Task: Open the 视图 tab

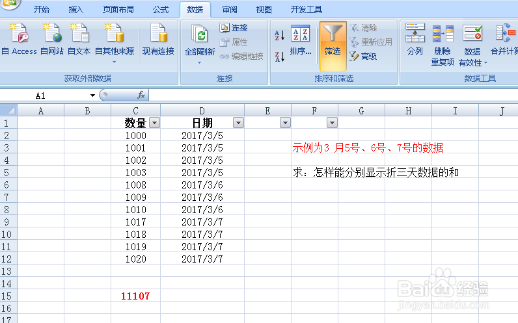Action: (264, 10)
